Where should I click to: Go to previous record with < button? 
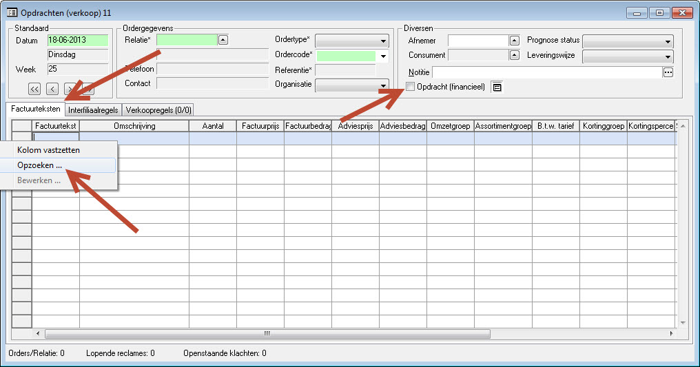click(52, 89)
